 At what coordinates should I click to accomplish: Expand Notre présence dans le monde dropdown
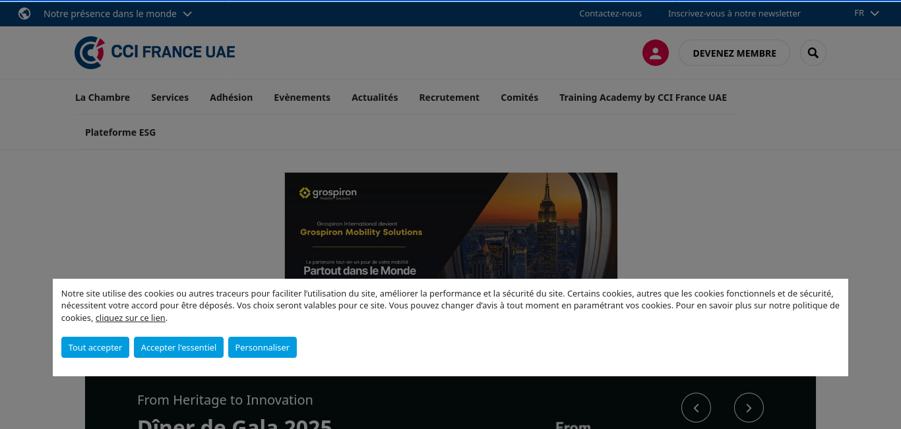pos(118,13)
